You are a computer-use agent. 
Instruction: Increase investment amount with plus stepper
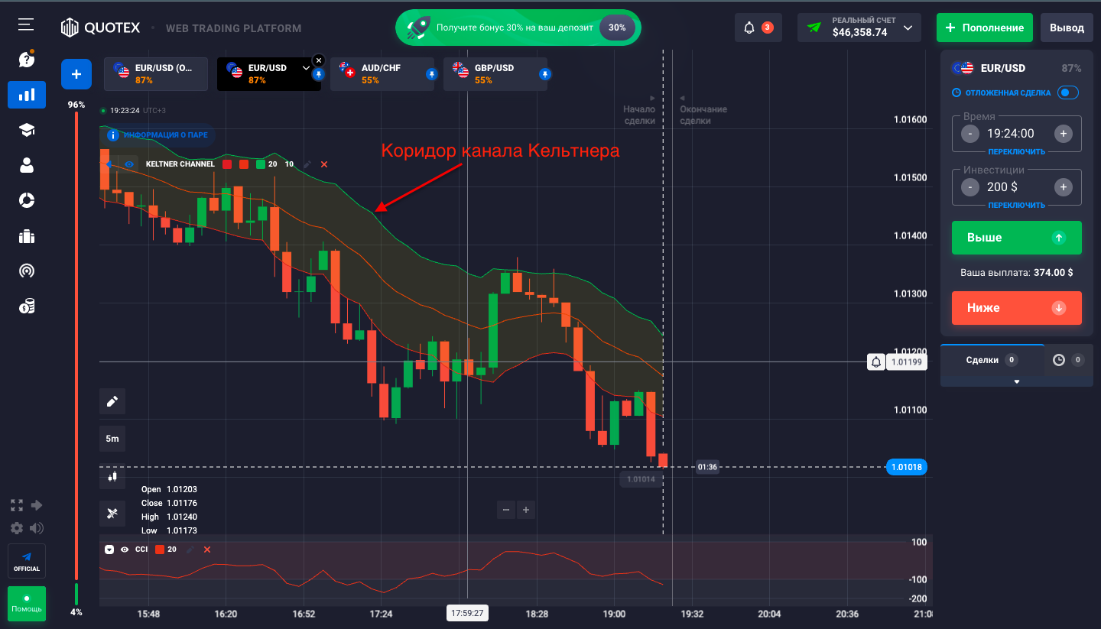pyautogui.click(x=1063, y=187)
